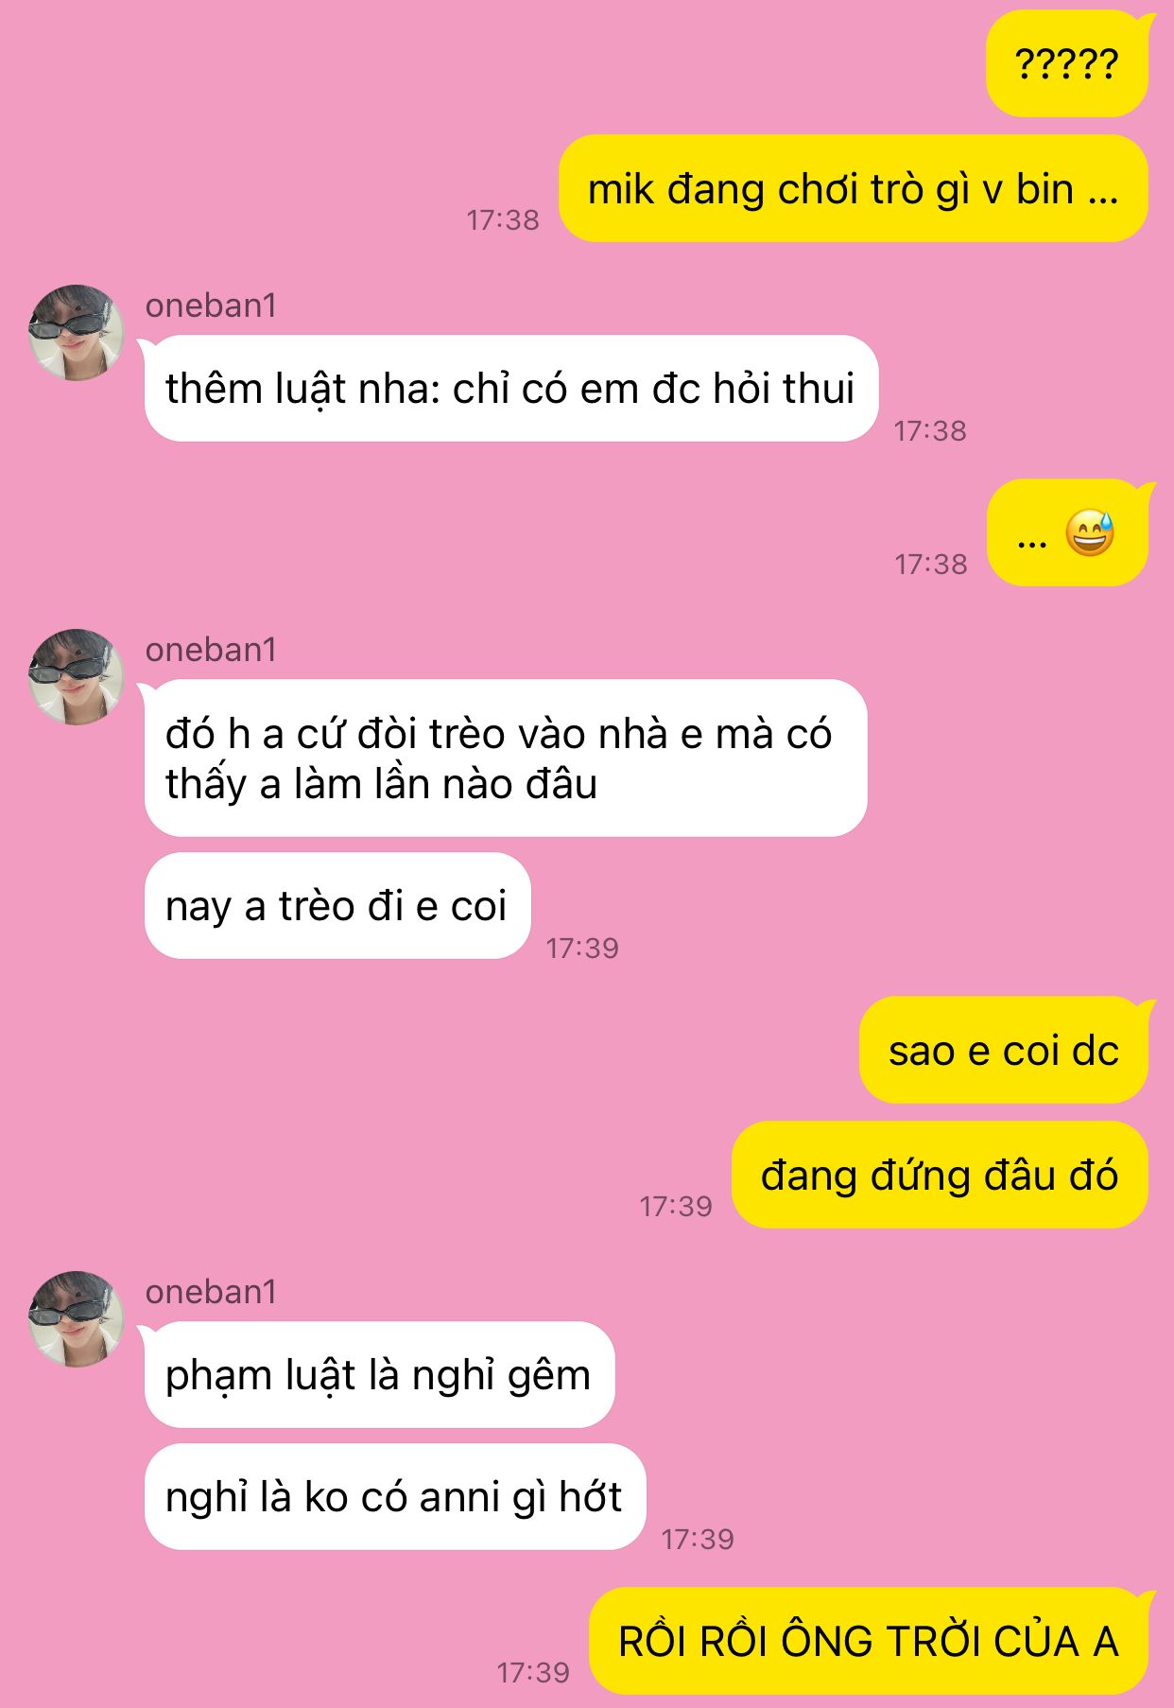This screenshot has height=1708, width=1174.
Task: Open the oneban1 username above 'thêm luật nha'
Action: pos(211,305)
